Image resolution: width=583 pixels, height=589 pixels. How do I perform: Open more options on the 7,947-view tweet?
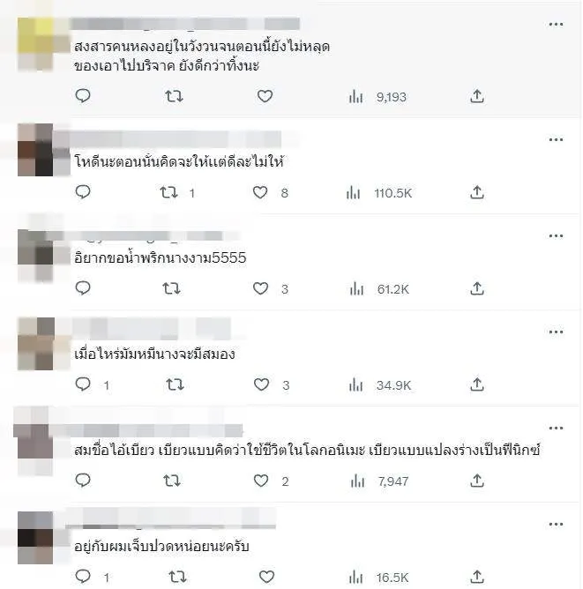(x=556, y=429)
